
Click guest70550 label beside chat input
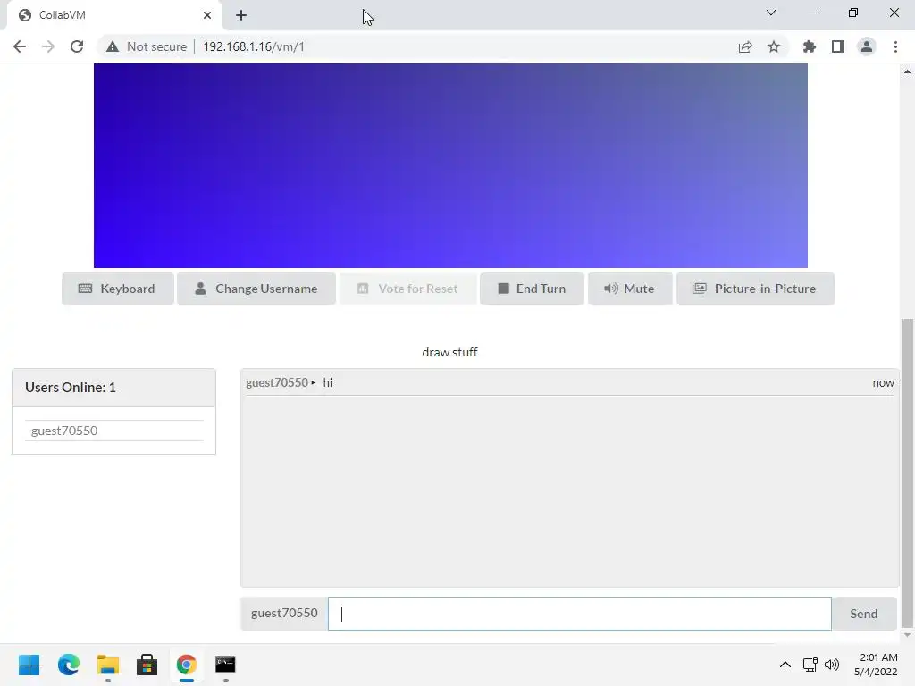pos(284,613)
